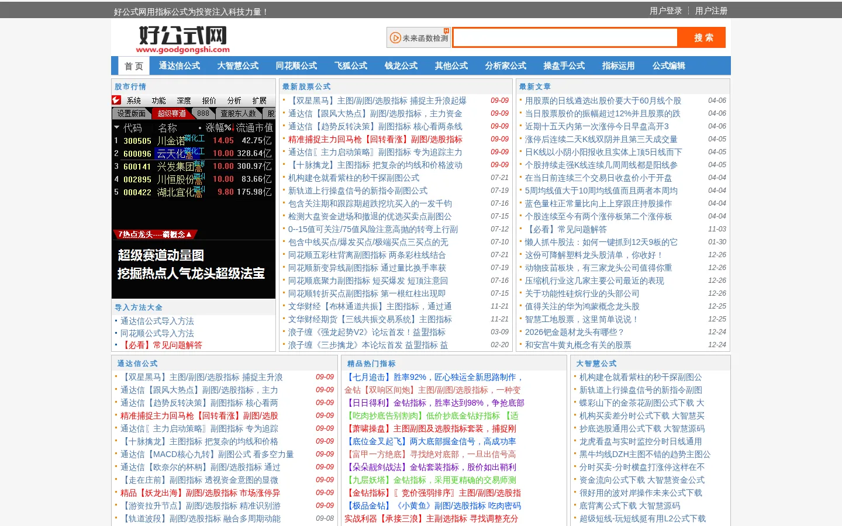
Task: Open 机构建仓就看紫柱 article in 最新股票公式
Action: coord(353,178)
